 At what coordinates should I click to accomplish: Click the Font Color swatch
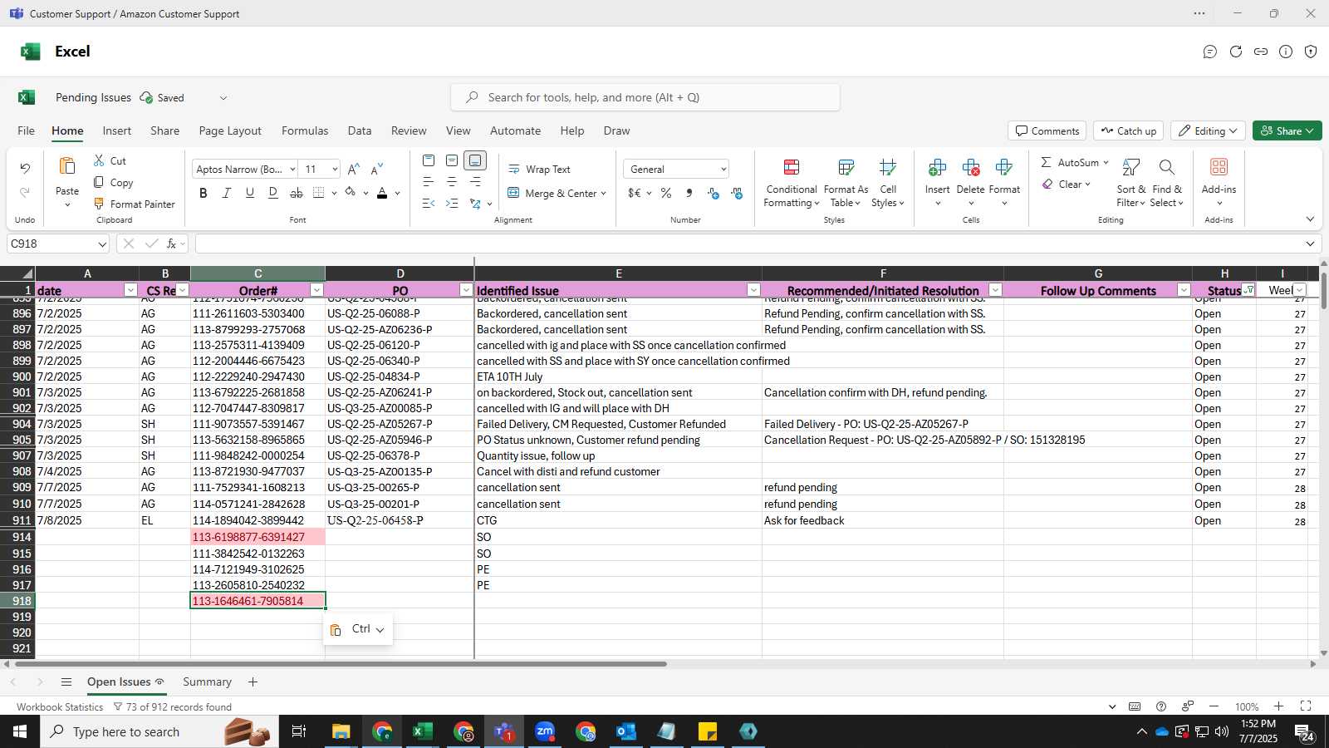click(382, 193)
